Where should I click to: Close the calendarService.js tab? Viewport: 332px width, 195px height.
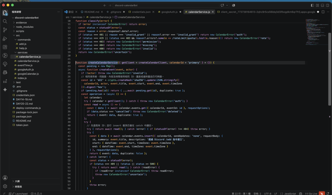click(x=213, y=12)
